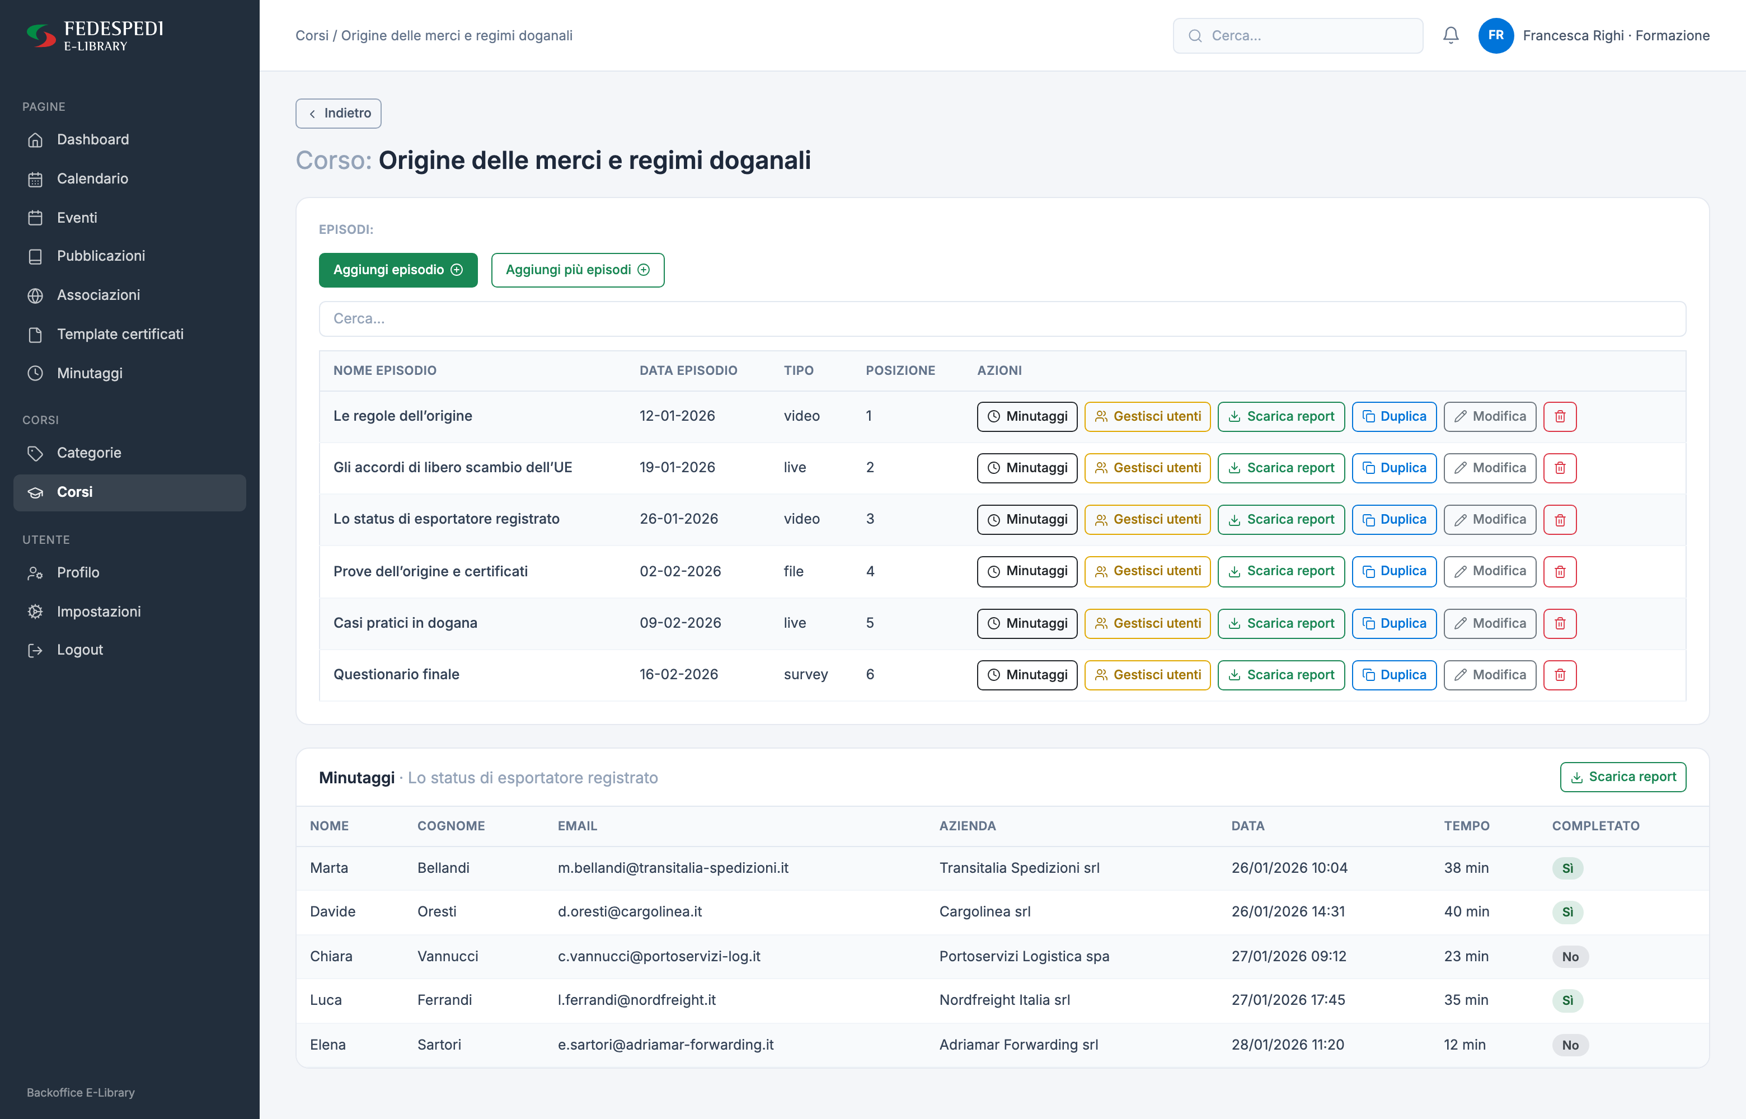The width and height of the screenshot is (1746, 1119).
Task: Download report for Lo status di esportatore registrato row
Action: tap(1281, 520)
